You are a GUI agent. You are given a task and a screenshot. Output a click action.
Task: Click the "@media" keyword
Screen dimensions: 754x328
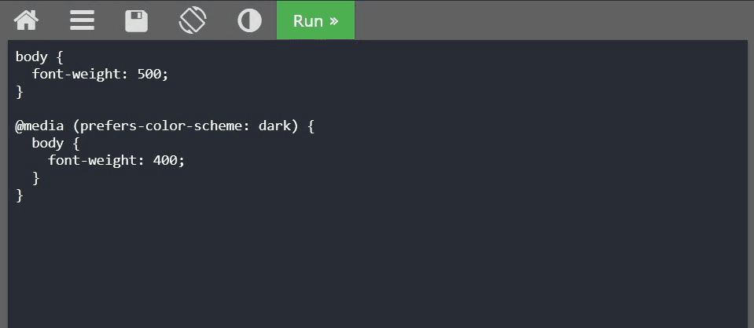click(39, 126)
